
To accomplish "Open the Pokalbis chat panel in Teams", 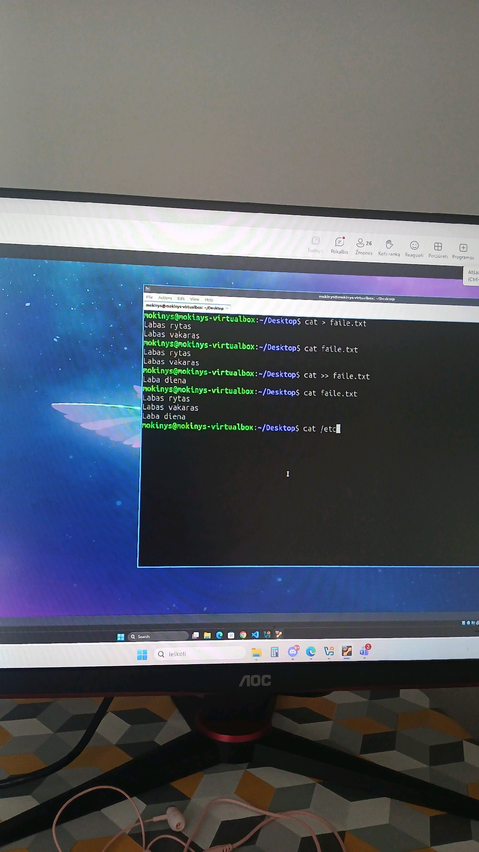I will pyautogui.click(x=339, y=246).
